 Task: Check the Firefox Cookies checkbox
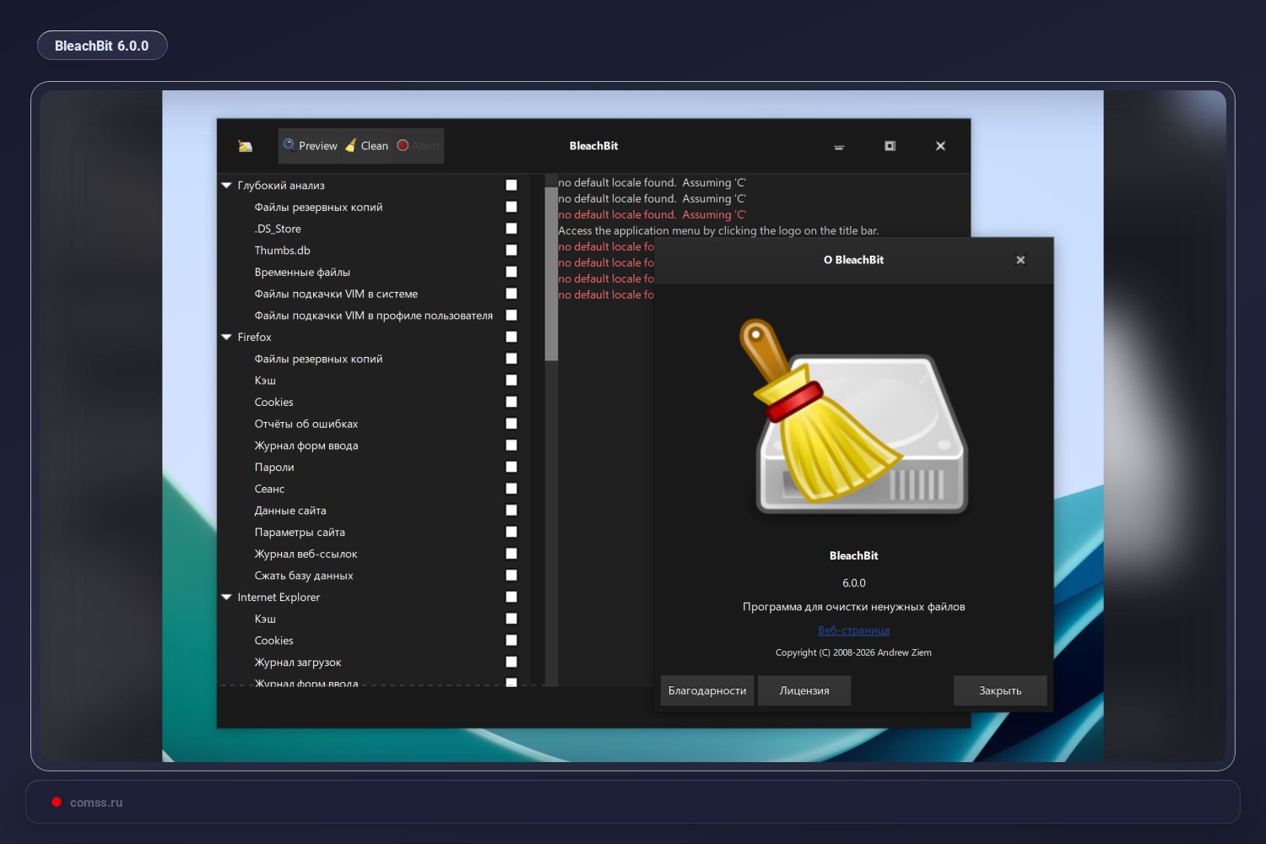(x=511, y=402)
